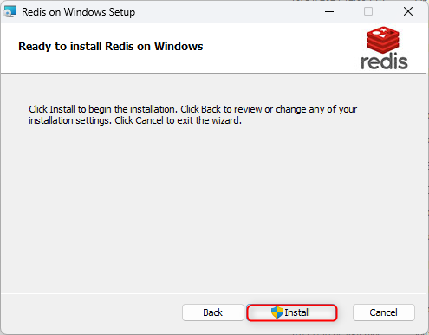Click the Install button to begin installation
The image size is (429, 335).
click(x=292, y=312)
